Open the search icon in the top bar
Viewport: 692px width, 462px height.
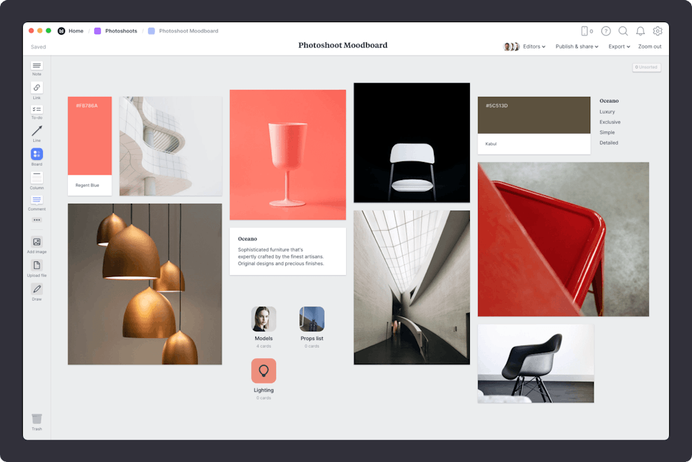coord(623,31)
